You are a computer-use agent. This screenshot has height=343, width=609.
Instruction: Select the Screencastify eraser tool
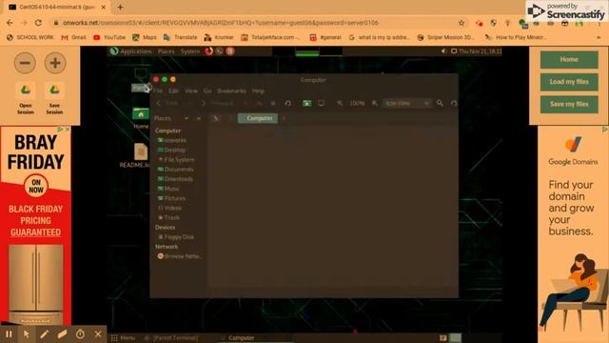[x=62, y=334]
